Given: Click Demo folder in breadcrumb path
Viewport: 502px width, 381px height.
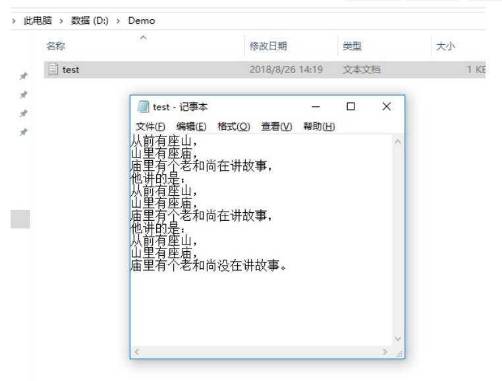Looking at the screenshot, I should click(x=142, y=21).
